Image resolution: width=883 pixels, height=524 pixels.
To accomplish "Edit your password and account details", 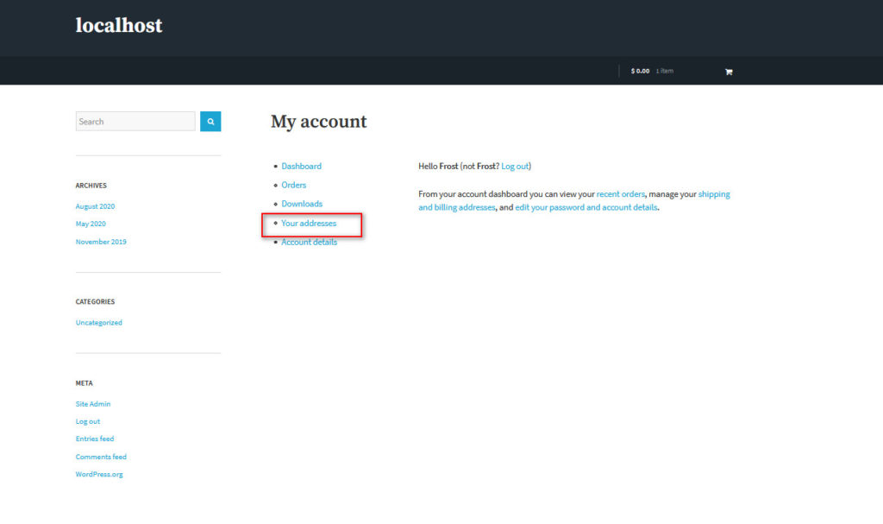I will point(586,206).
